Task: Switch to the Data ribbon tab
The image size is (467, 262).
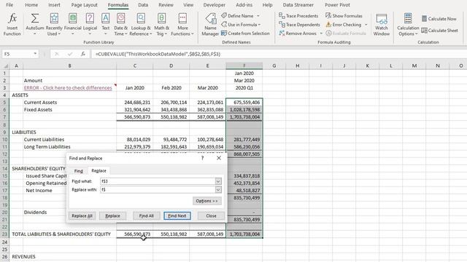Action: [x=143, y=5]
